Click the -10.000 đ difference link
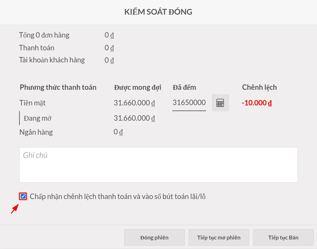 [257, 103]
